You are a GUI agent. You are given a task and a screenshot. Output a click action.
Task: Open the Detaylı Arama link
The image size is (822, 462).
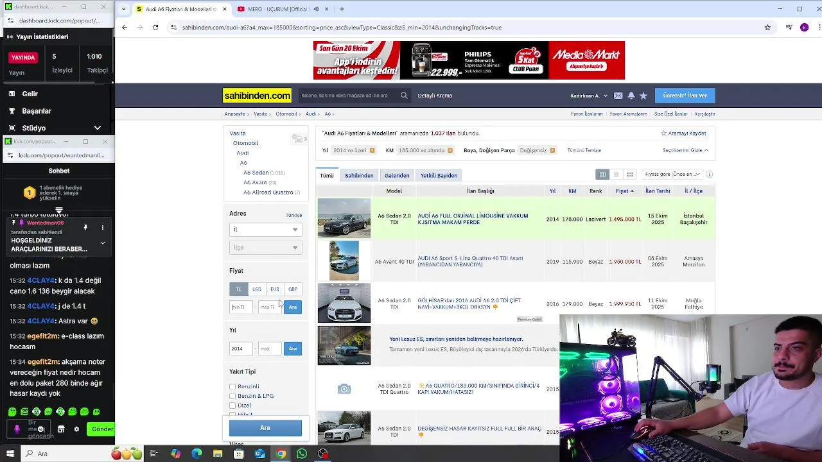435,96
